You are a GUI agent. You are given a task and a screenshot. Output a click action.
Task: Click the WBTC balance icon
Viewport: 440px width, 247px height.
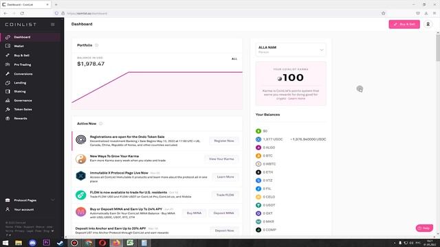(258, 164)
